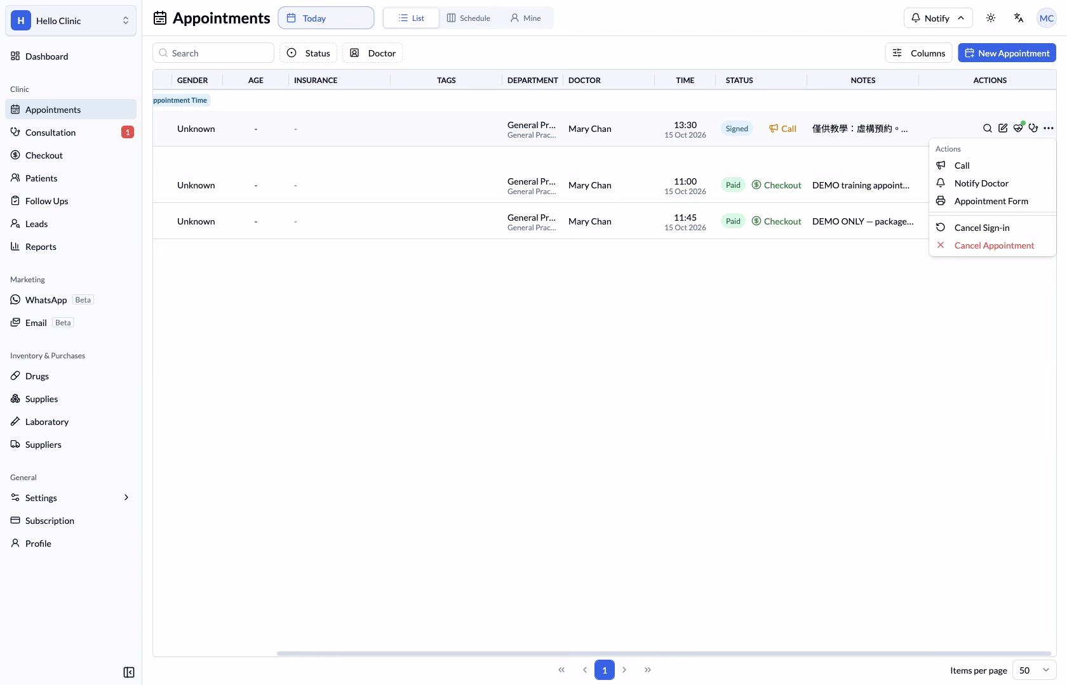The image size is (1067, 685).
Task: Expand the Settings submenu in the sidebar
Action: (70, 498)
